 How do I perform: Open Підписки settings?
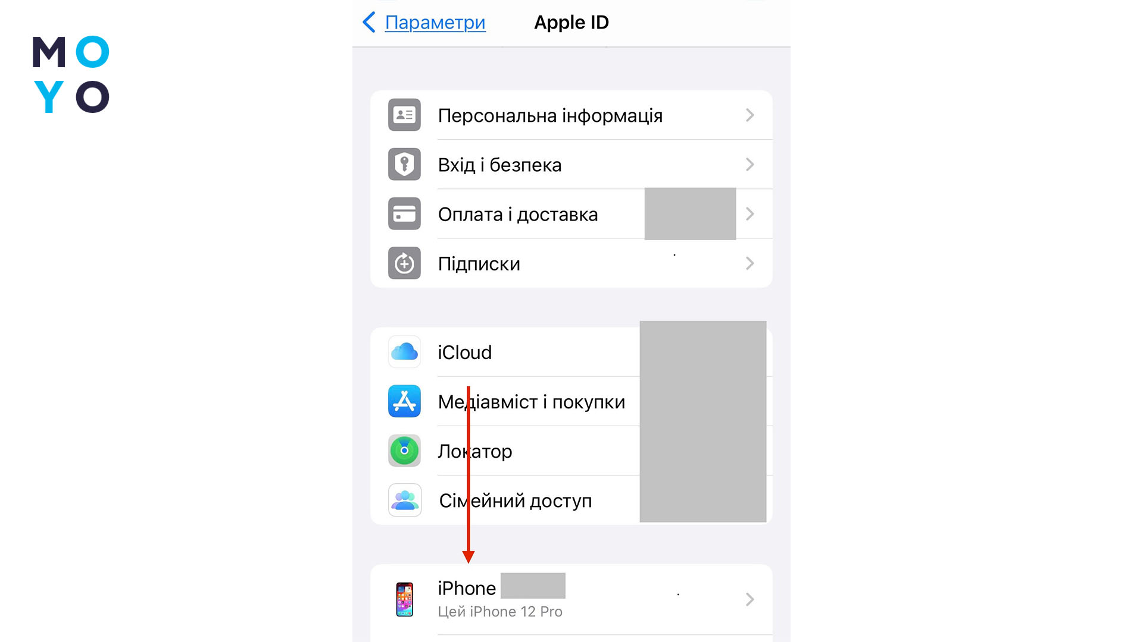click(571, 263)
